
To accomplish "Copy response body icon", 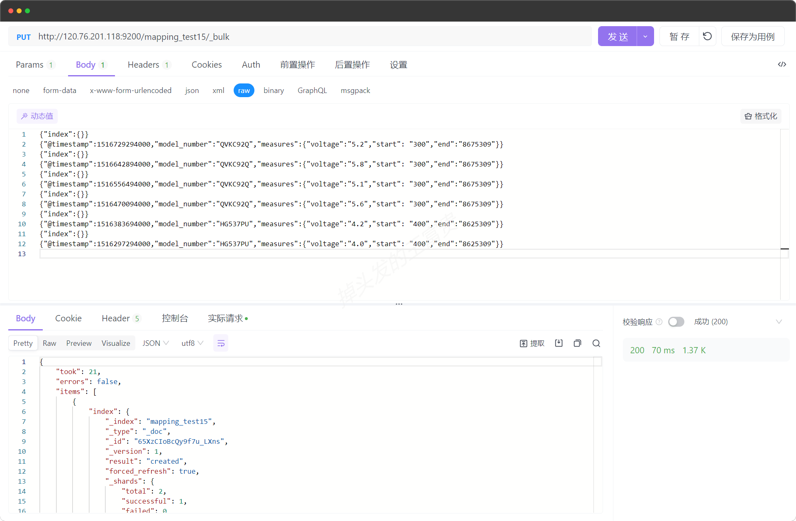I will click(577, 343).
